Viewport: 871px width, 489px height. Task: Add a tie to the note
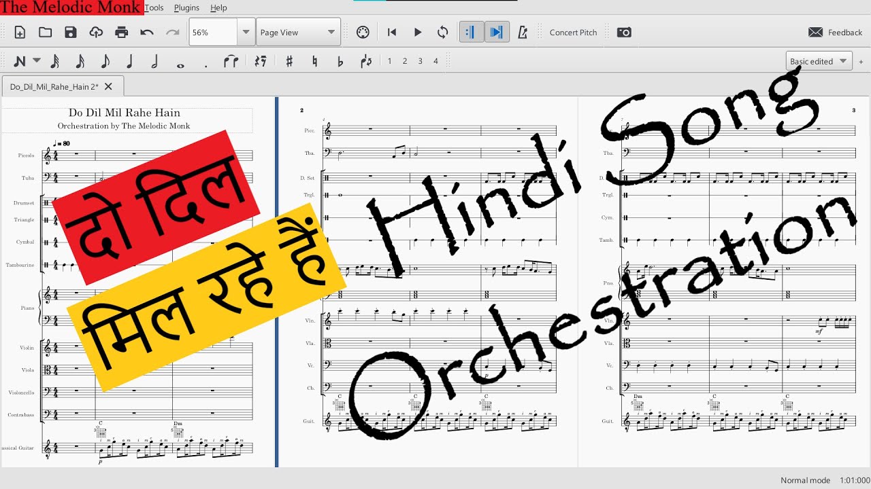coord(231,61)
